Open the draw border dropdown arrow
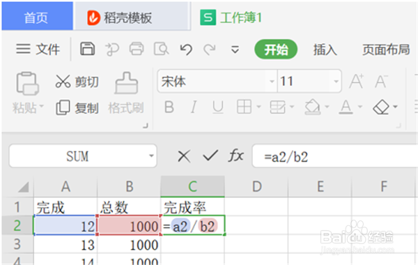Viewport: 418px width, 265px height. coord(292,107)
